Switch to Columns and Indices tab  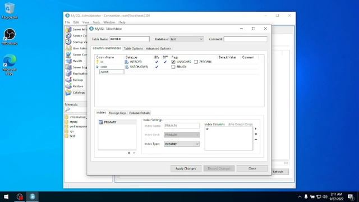[x=107, y=48]
